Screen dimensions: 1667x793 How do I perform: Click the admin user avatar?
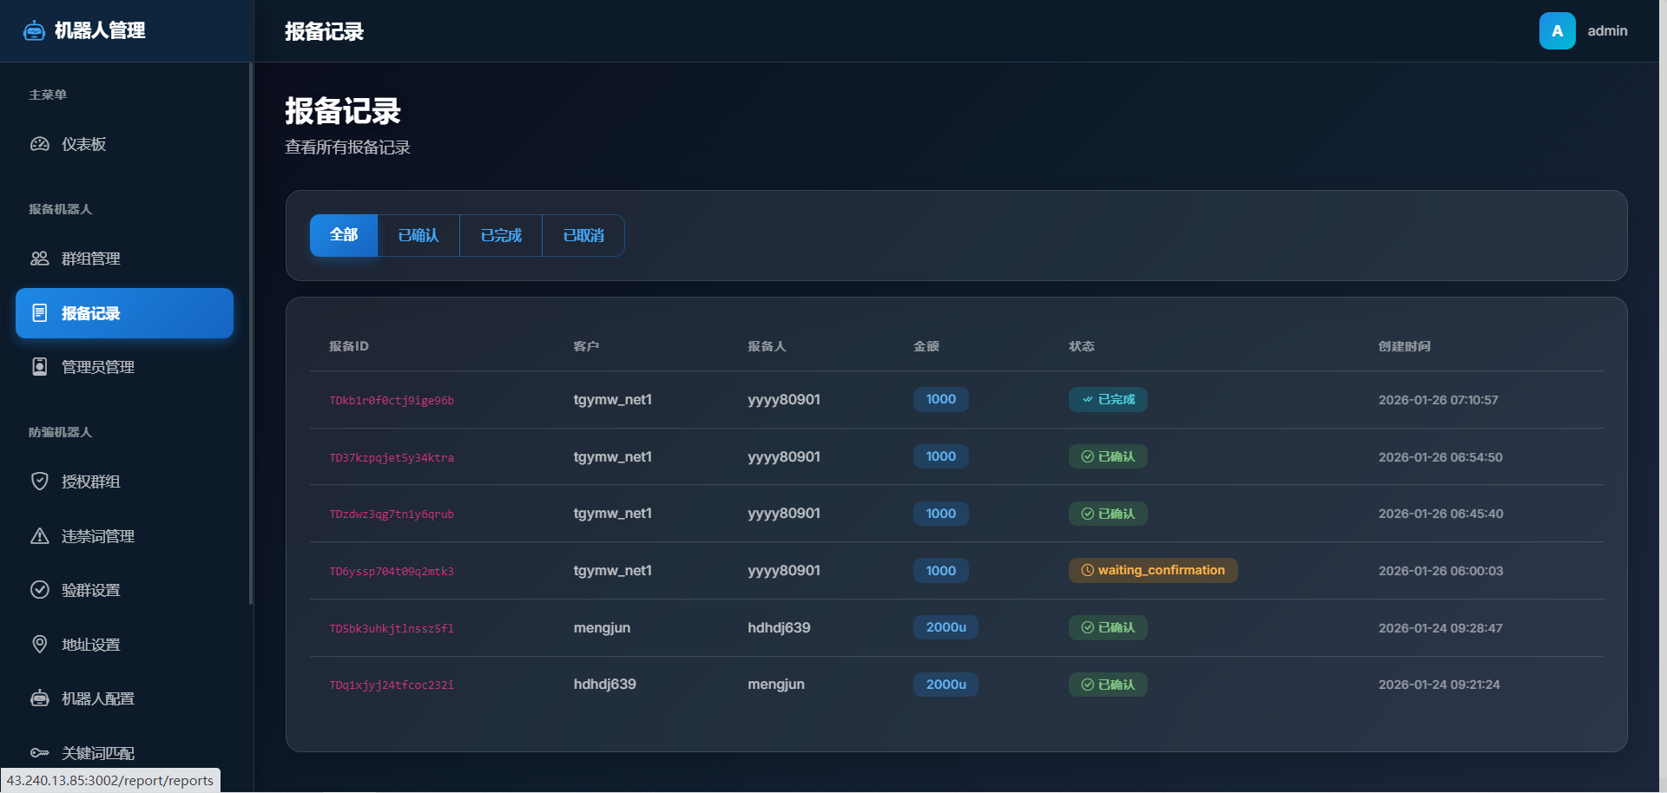pyautogui.click(x=1557, y=31)
